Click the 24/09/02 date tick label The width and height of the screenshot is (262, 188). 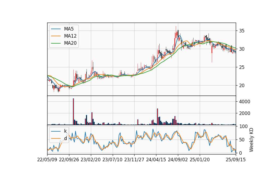tap(178, 160)
